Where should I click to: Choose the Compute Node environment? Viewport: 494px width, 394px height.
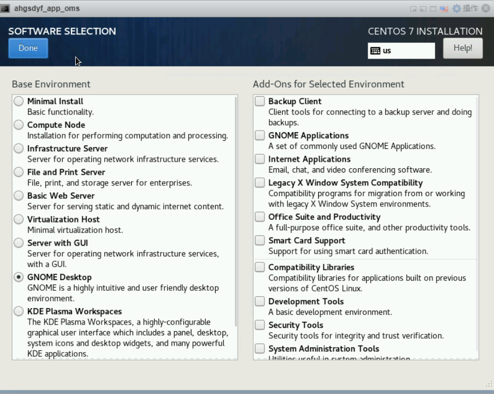[x=19, y=125]
